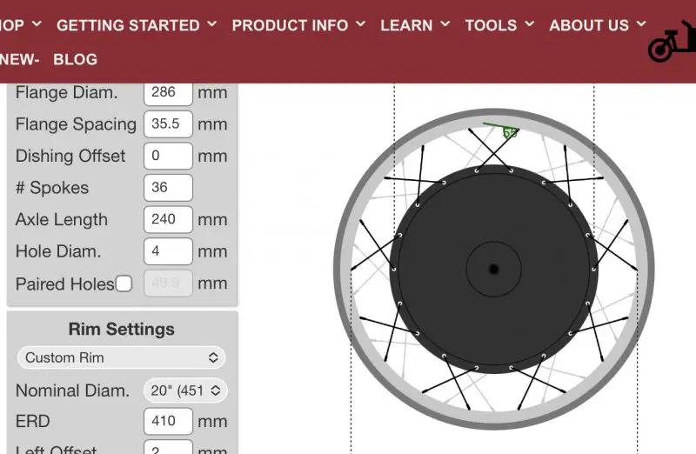
Task: Edit the Flange Spacing value field
Action: [x=167, y=124]
